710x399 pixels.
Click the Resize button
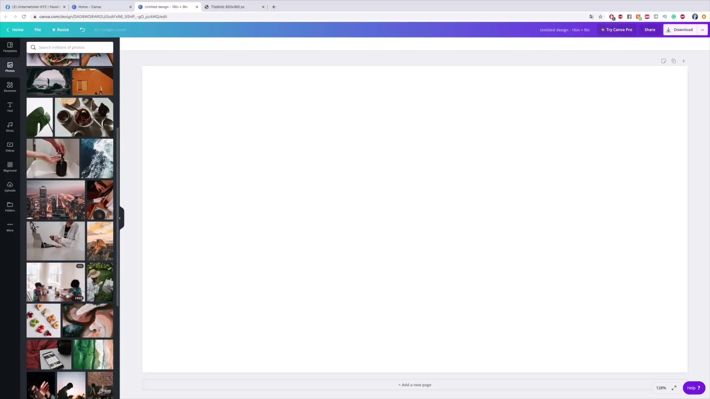(x=60, y=29)
